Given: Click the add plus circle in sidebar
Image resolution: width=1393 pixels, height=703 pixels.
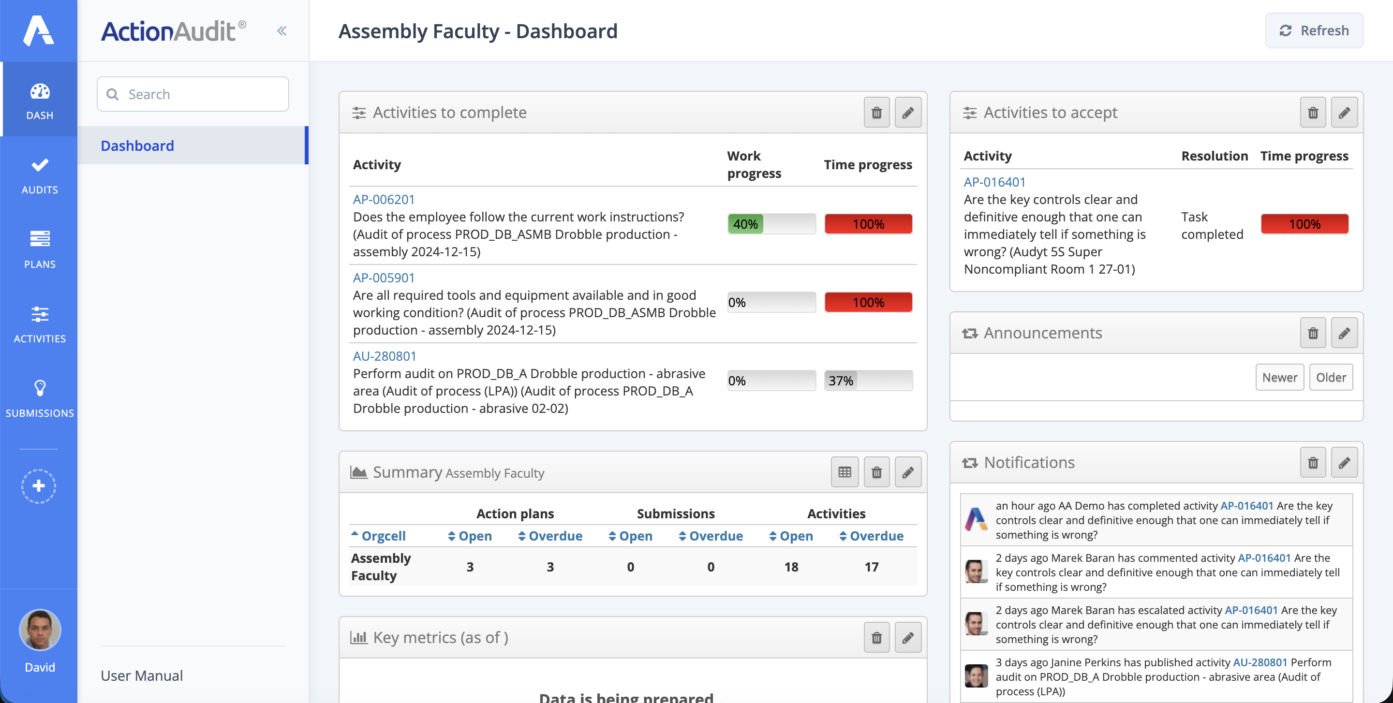Looking at the screenshot, I should point(39,486).
